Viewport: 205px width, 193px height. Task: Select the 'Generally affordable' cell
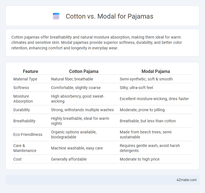click(x=69, y=159)
